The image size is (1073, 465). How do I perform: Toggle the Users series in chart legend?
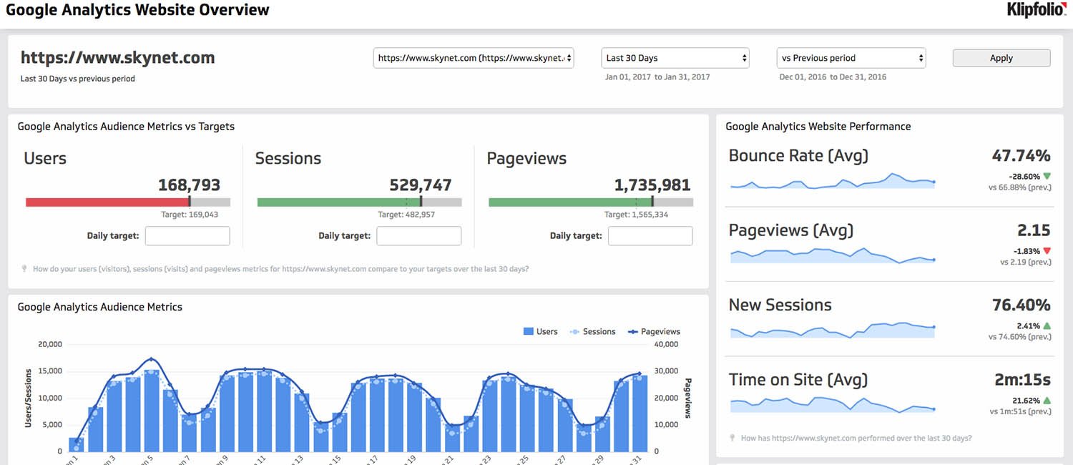540,332
